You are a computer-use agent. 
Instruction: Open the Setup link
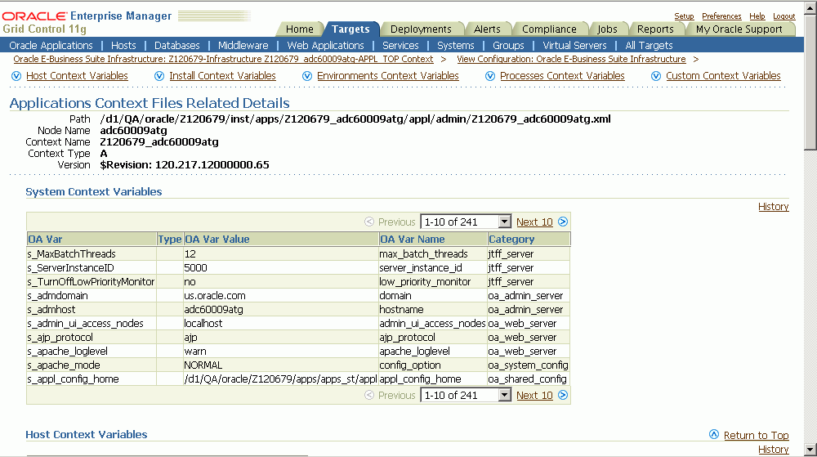(x=684, y=16)
